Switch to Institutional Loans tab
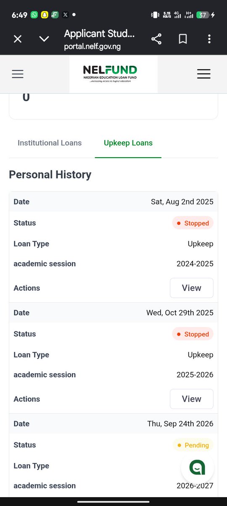The height and width of the screenshot is (506, 227). (x=50, y=143)
